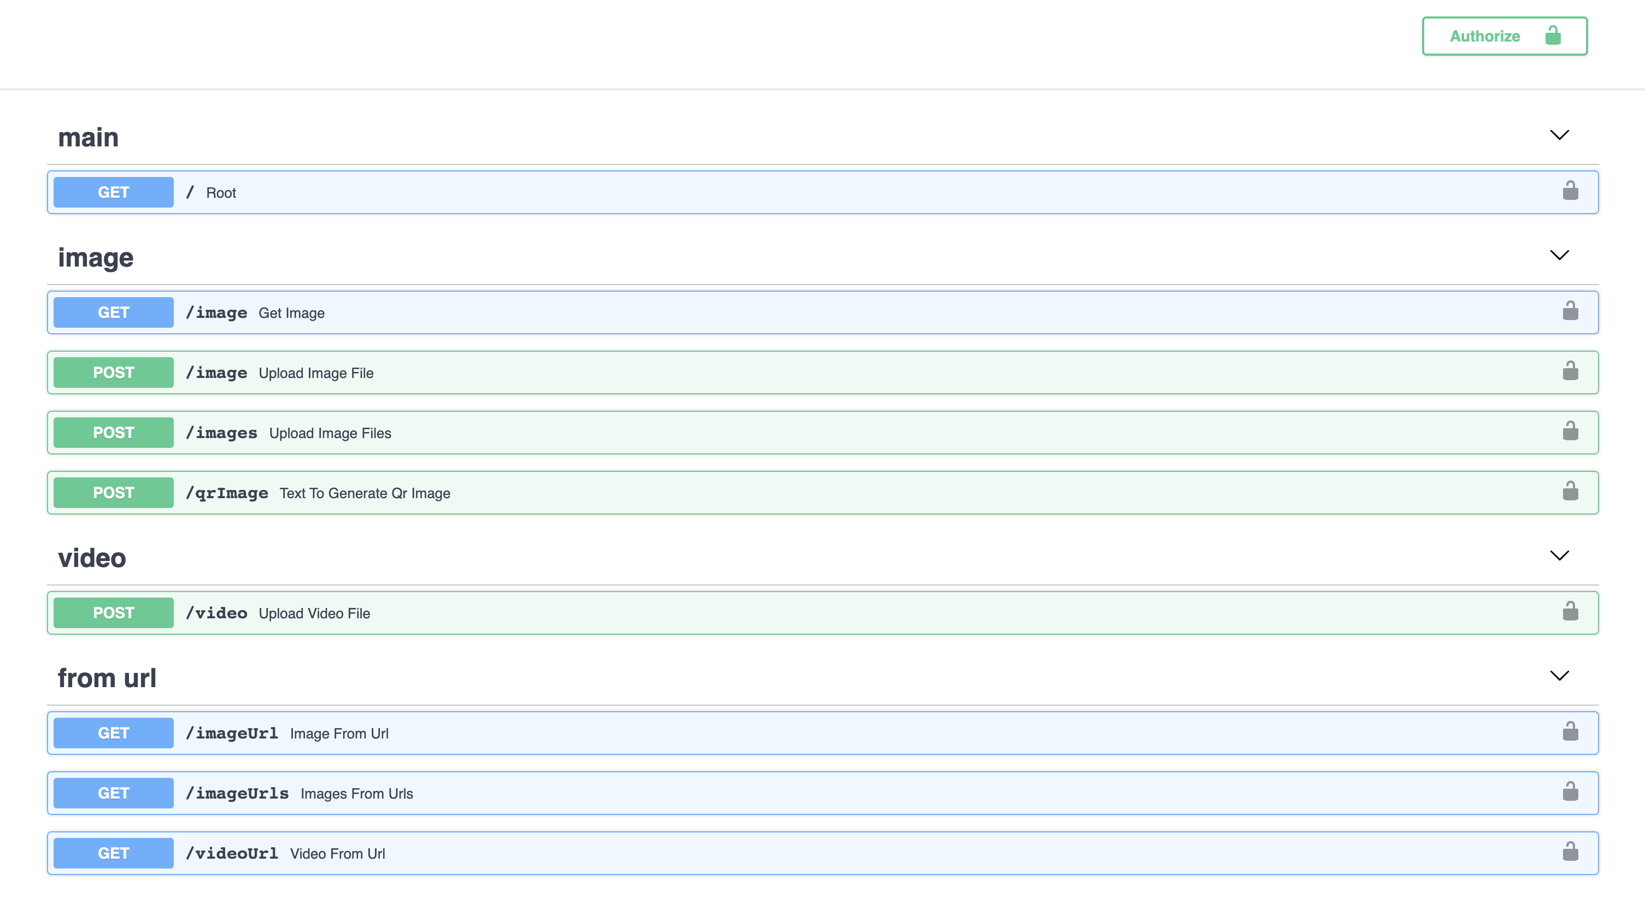Screen dimensions: 1645x910
Task: Collapse the image section chevron
Action: [x=1559, y=255]
